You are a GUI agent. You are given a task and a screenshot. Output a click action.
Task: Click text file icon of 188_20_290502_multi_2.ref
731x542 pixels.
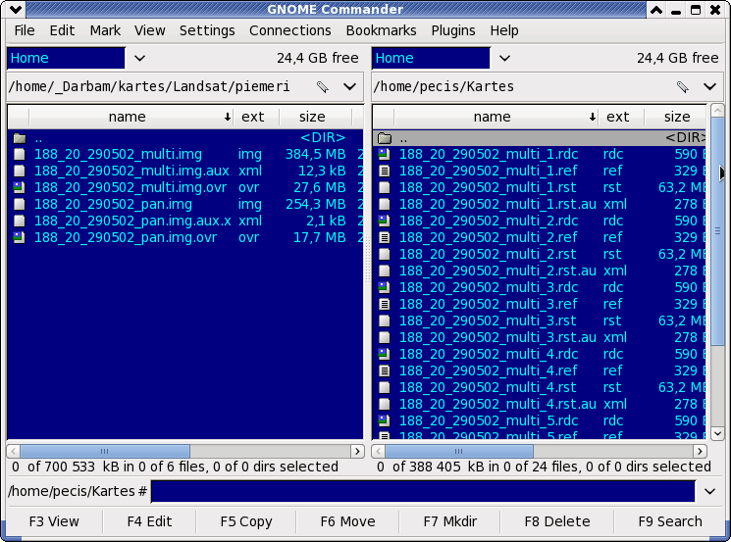coord(385,237)
